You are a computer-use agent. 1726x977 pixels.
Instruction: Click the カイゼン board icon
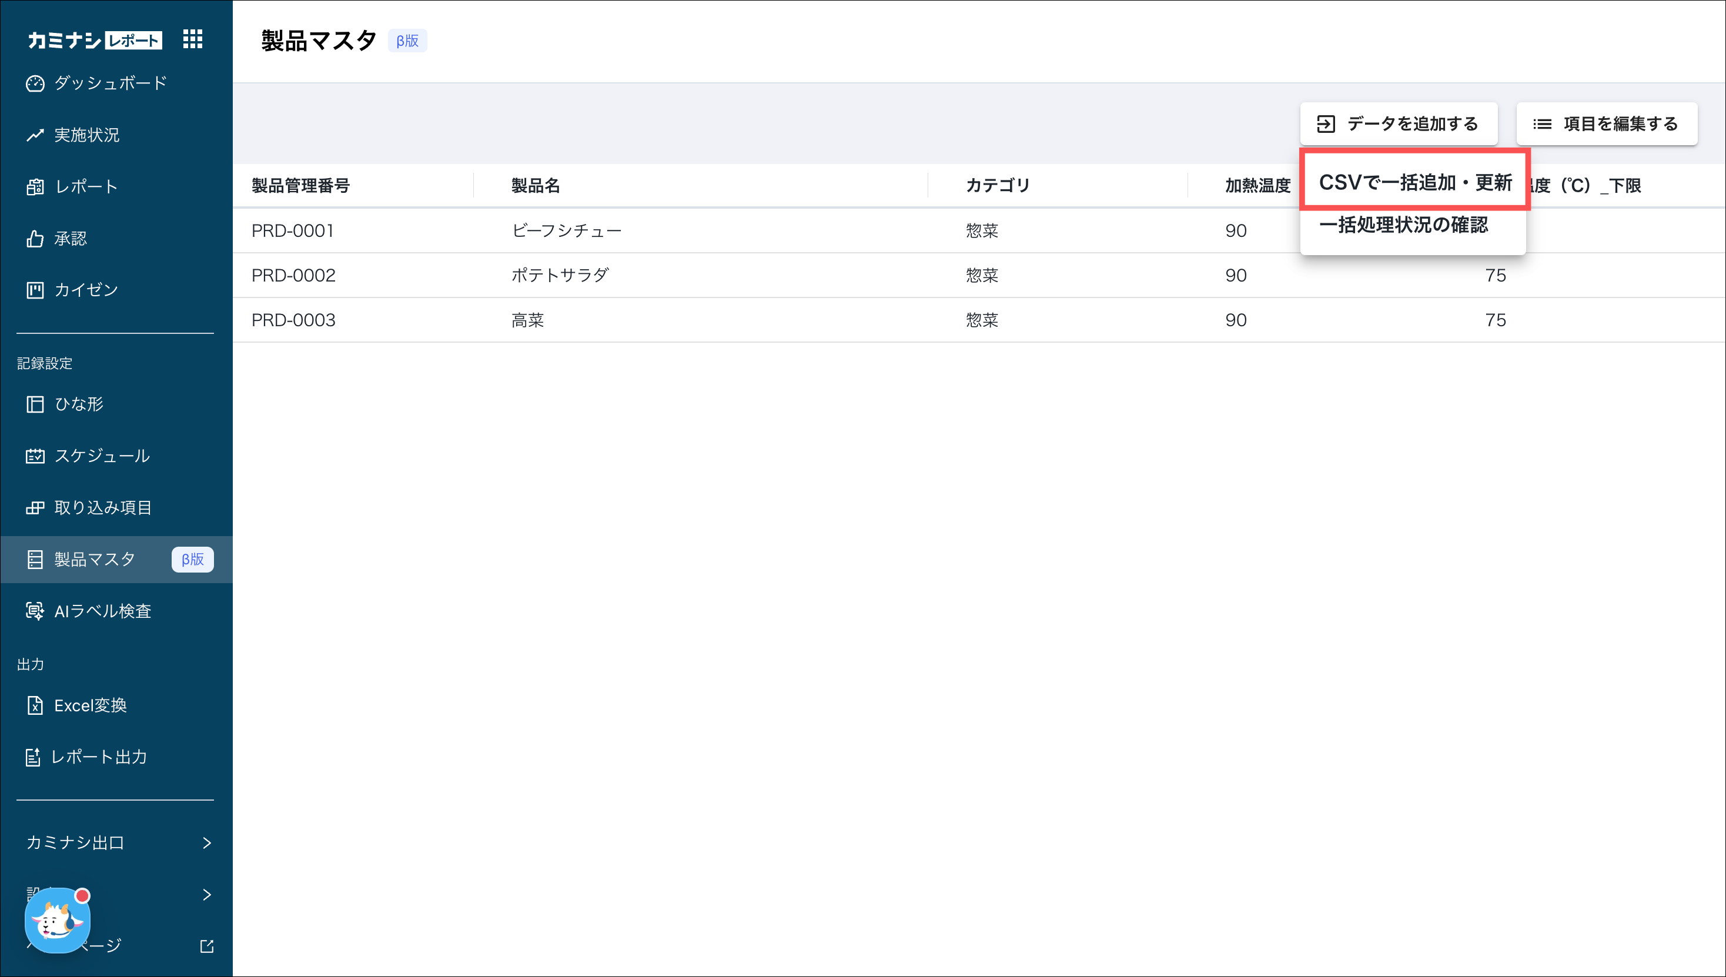35,290
